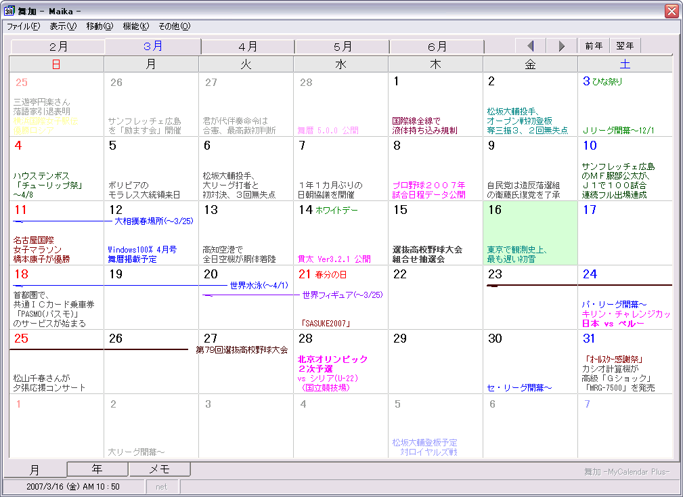Jump to next year with 翌年 button
The width and height of the screenshot is (683, 497).
coord(625,46)
